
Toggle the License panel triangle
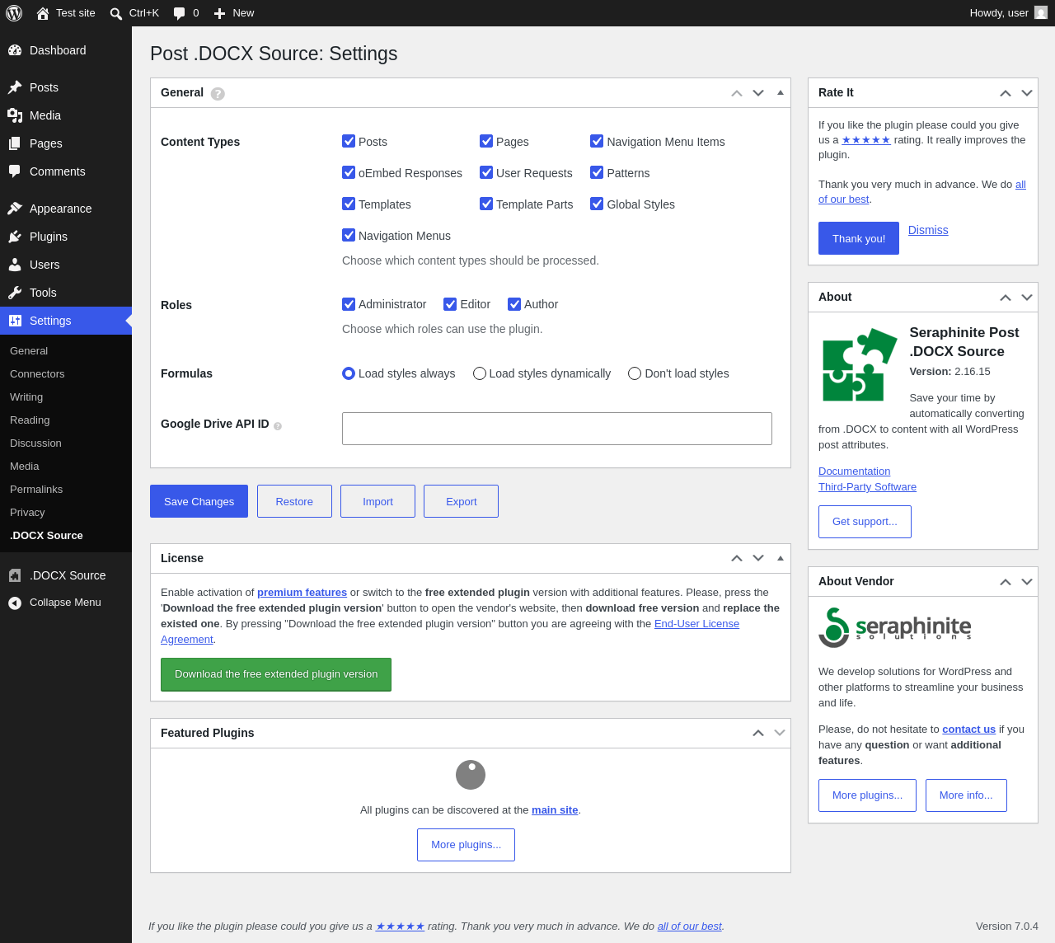pyautogui.click(x=781, y=558)
